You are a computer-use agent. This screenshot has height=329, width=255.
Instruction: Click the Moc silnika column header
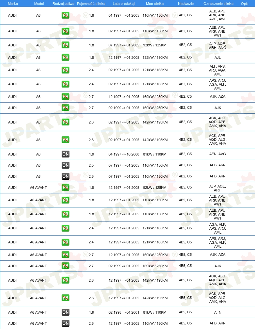coord(155,4)
